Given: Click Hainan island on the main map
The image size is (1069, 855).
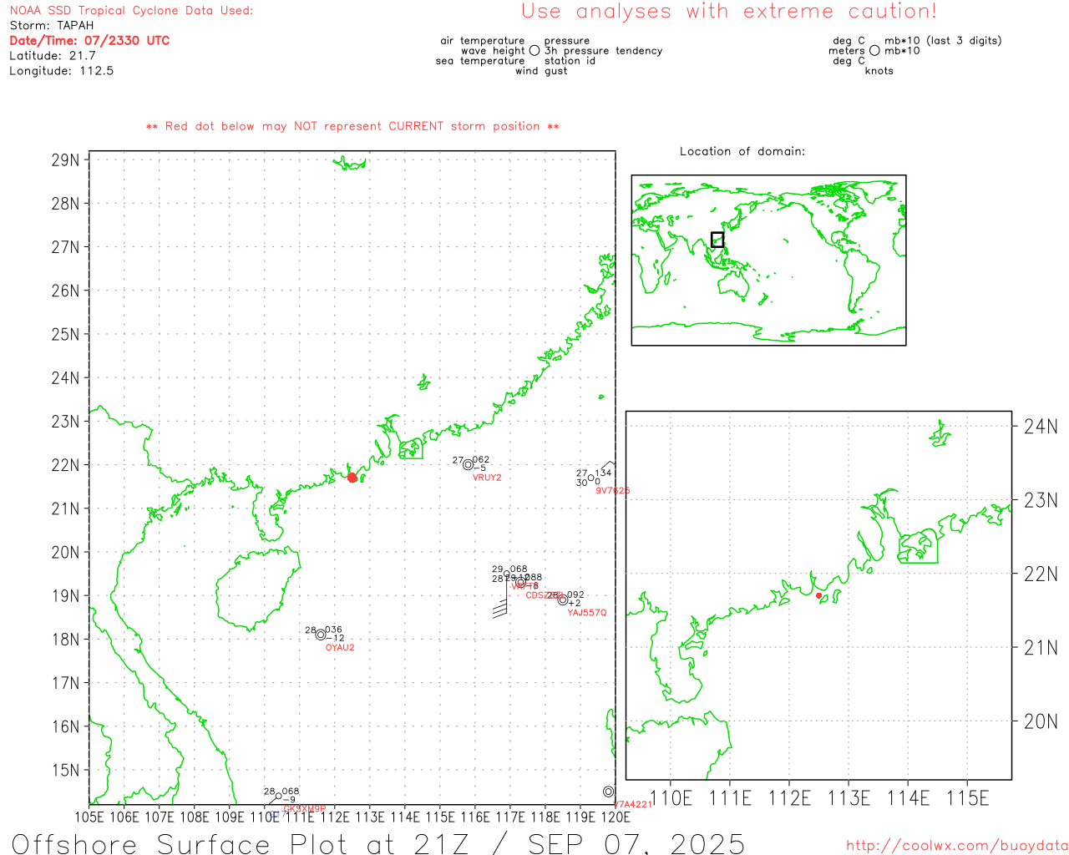Looking at the screenshot, I should (x=257, y=589).
